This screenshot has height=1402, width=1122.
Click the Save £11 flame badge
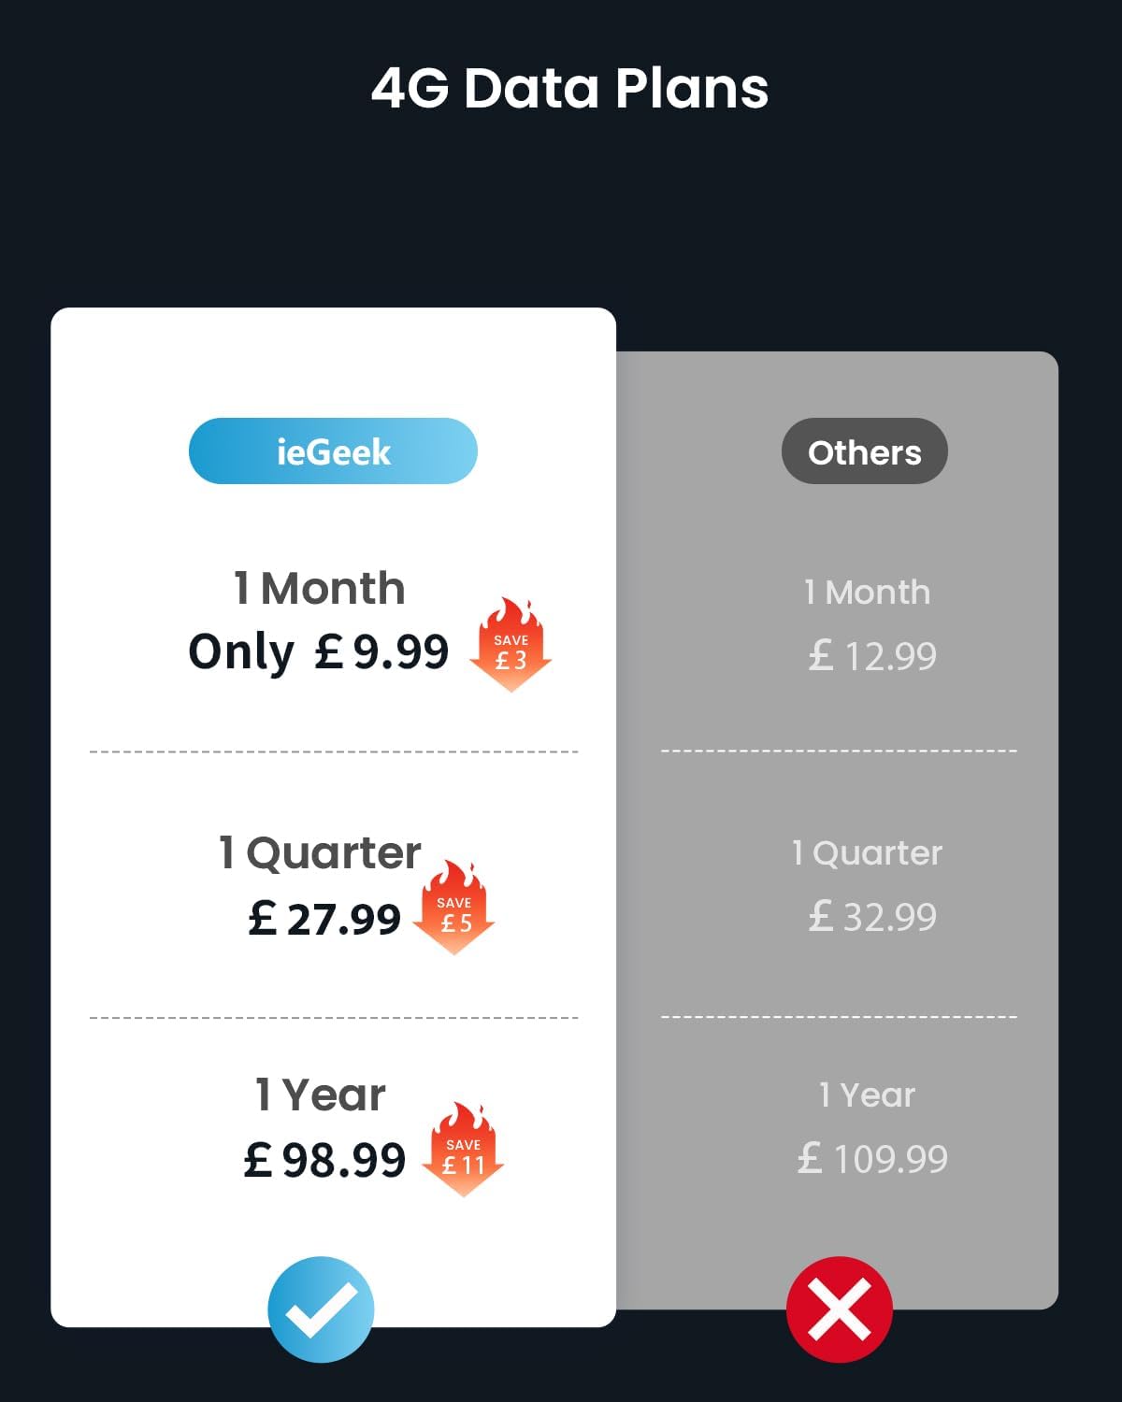[464, 1151]
